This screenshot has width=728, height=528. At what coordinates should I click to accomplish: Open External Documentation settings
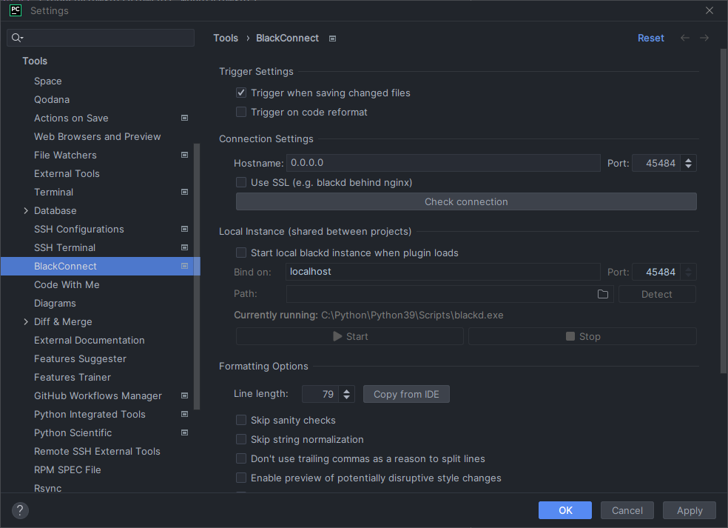89,340
